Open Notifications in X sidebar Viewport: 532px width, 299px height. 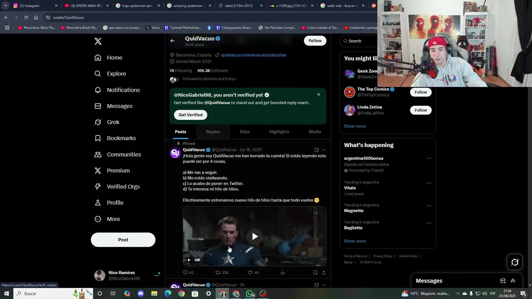117,90
